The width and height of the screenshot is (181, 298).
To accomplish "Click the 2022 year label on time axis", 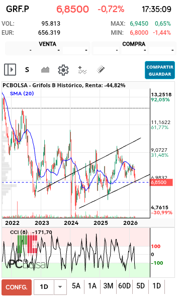I will (13, 223).
